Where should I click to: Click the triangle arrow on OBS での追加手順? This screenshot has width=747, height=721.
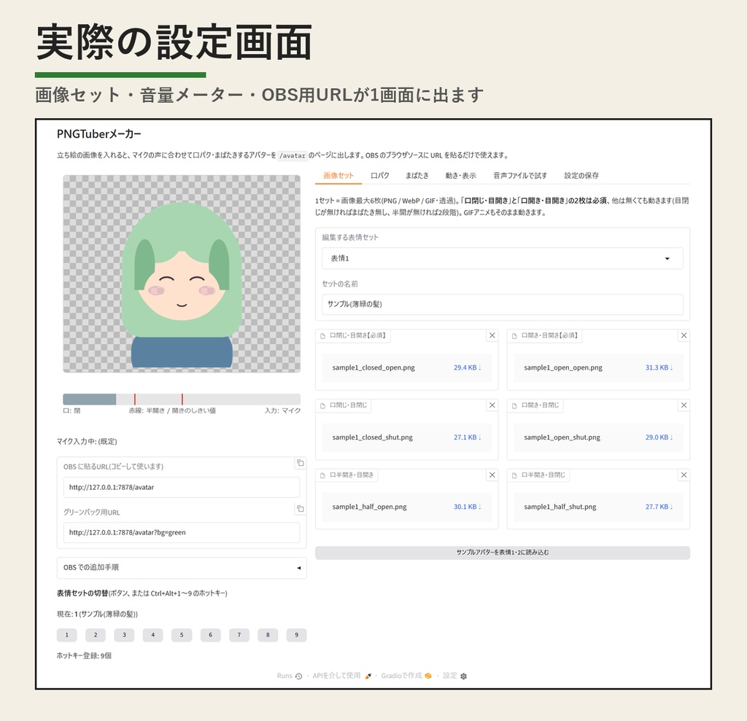pos(298,568)
